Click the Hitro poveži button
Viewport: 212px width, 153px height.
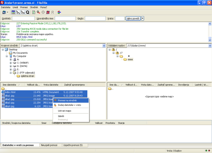coord(133,19)
